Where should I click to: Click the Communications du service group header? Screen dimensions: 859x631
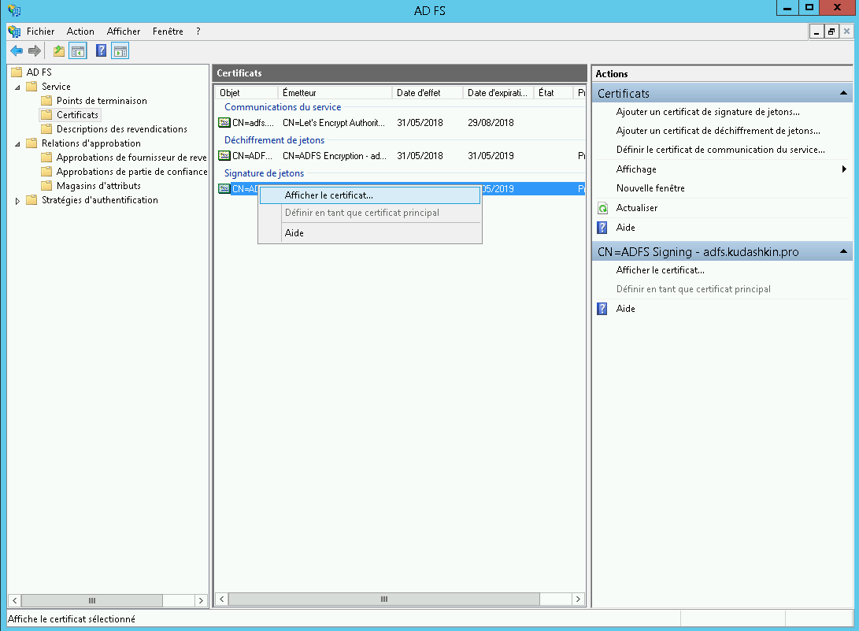coord(283,107)
